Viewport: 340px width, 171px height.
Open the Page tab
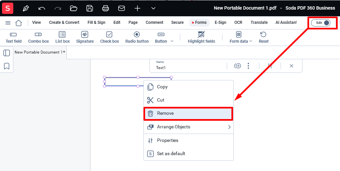tap(133, 22)
